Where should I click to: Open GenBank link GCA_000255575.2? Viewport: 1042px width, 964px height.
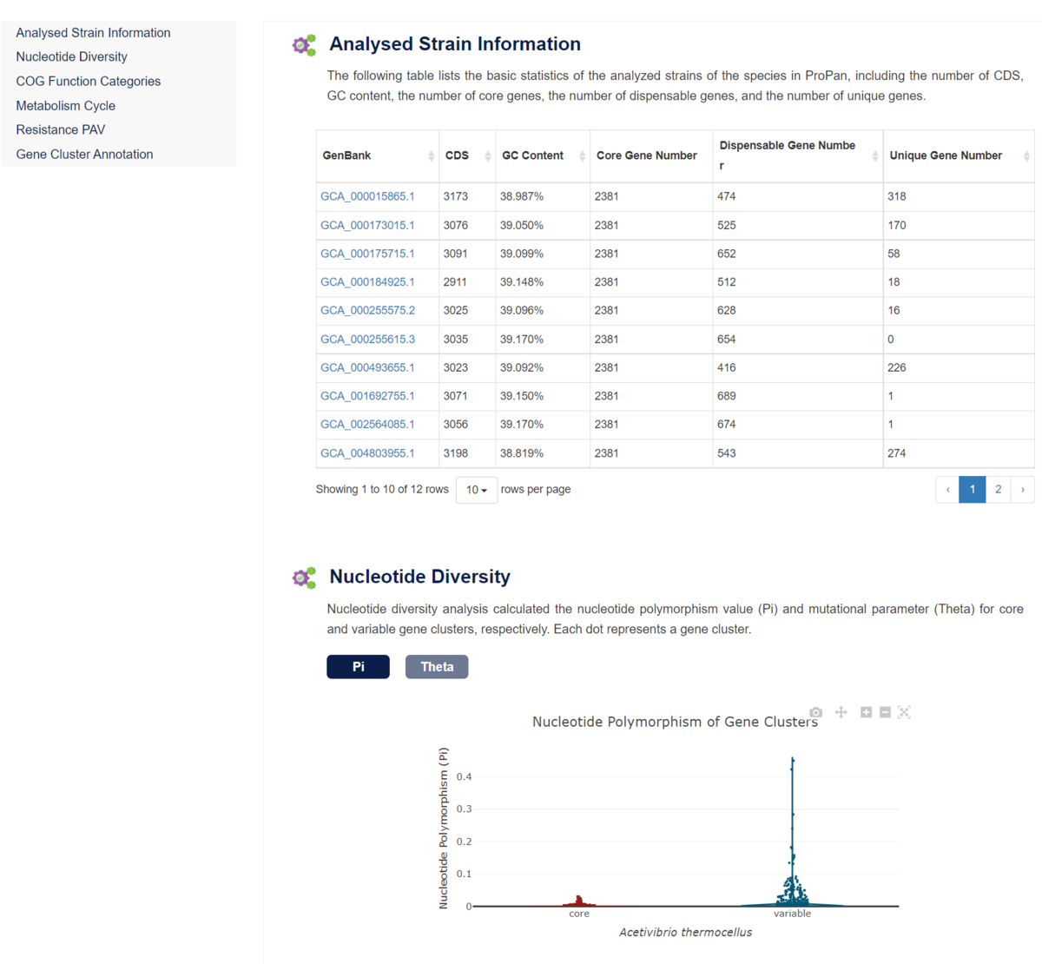click(367, 310)
